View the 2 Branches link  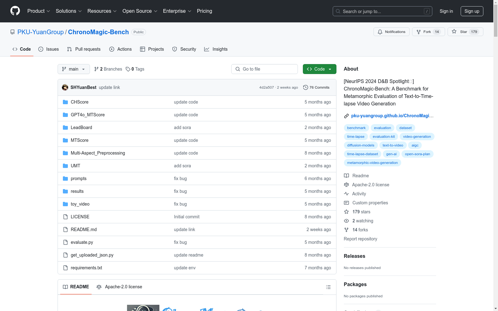click(x=108, y=69)
